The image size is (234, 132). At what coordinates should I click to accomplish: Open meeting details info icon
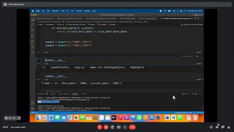pos(211,127)
